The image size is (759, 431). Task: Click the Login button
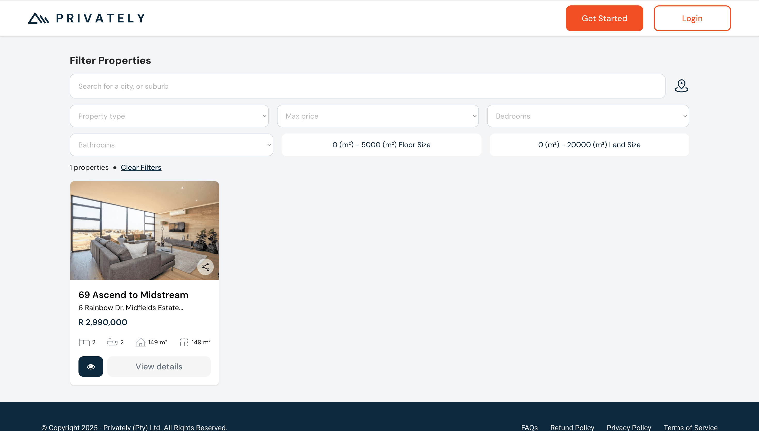coord(692,18)
